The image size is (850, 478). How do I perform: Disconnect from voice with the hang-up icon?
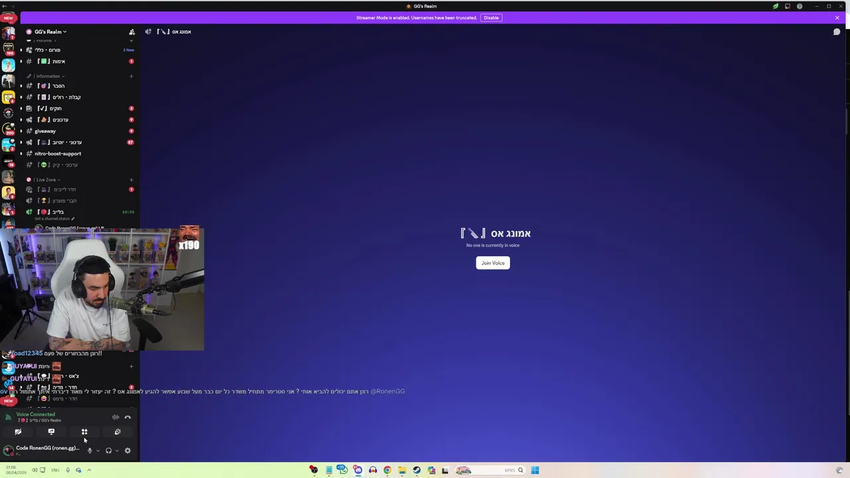(x=127, y=417)
